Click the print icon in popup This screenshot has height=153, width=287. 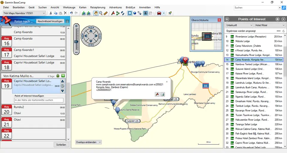pos(162,94)
